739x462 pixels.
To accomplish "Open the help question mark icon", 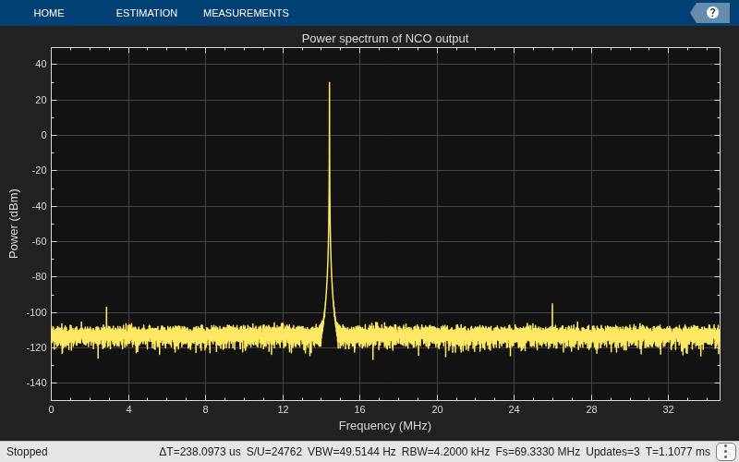I will 712,13.
